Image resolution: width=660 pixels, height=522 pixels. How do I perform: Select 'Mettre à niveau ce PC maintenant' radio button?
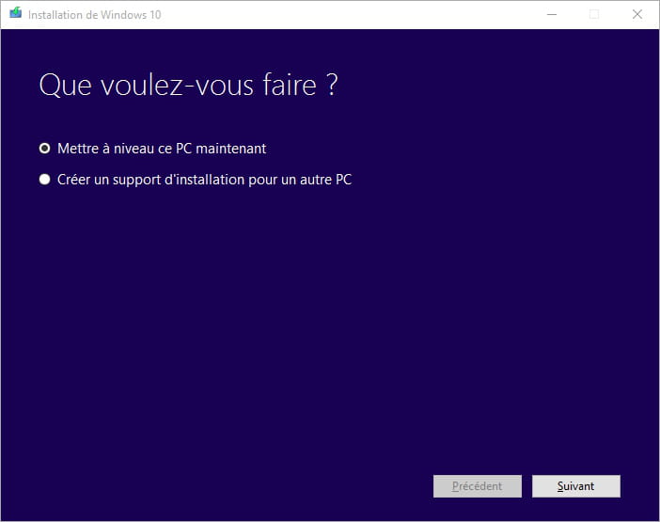(44, 149)
